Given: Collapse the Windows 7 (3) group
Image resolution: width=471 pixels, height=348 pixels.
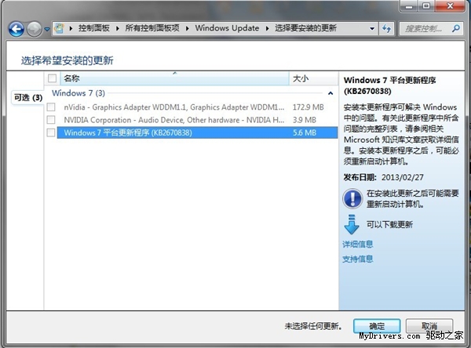Looking at the screenshot, I should point(330,93).
